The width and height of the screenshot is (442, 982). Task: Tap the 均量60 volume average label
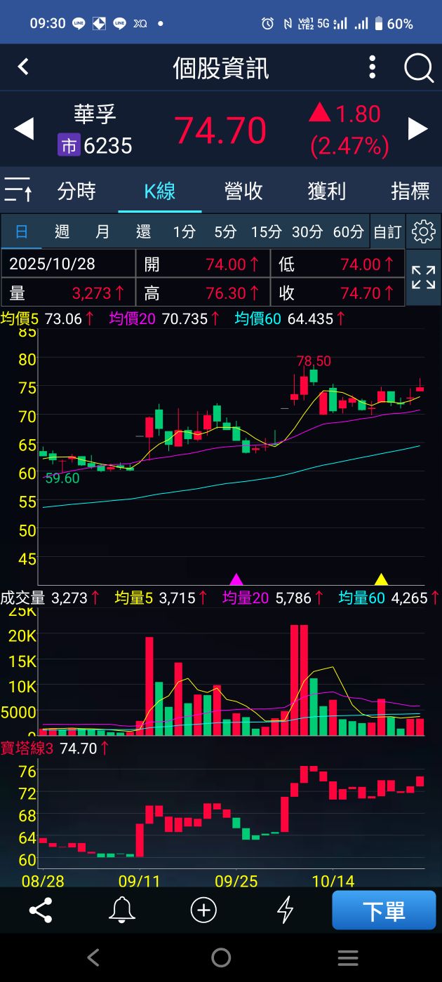[362, 598]
